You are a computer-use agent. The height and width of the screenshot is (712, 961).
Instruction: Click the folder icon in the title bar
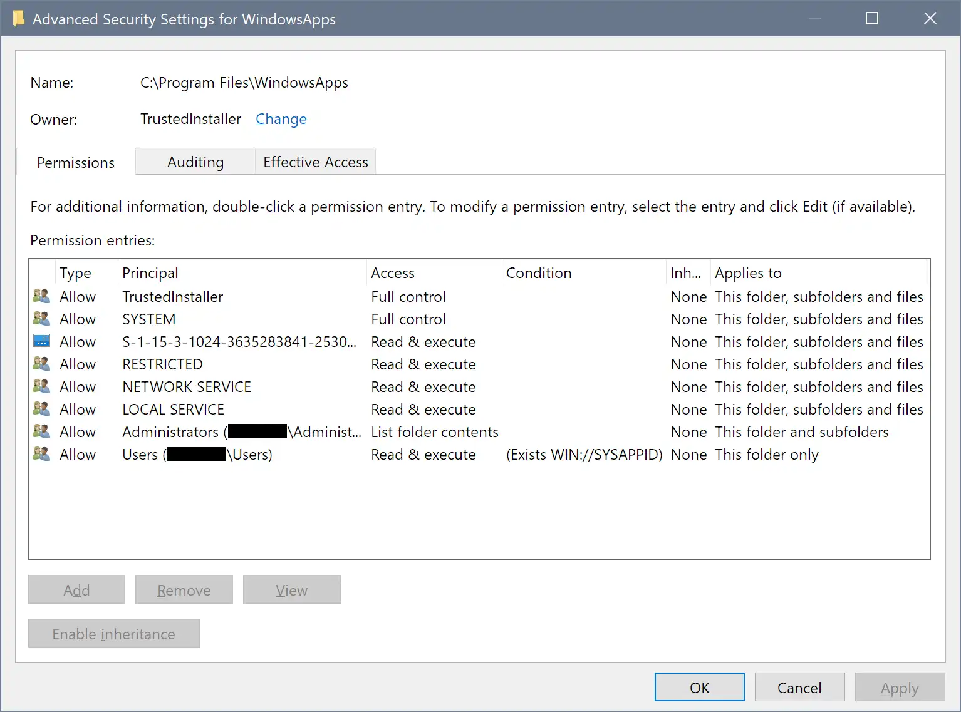pyautogui.click(x=19, y=18)
